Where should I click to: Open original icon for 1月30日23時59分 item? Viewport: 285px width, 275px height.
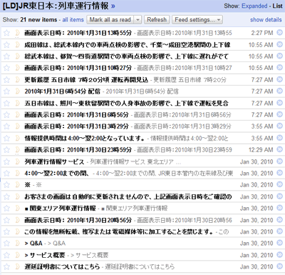tap(280, 149)
